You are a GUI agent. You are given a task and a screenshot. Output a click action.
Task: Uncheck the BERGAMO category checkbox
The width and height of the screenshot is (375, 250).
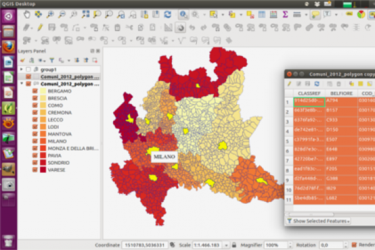36,90
